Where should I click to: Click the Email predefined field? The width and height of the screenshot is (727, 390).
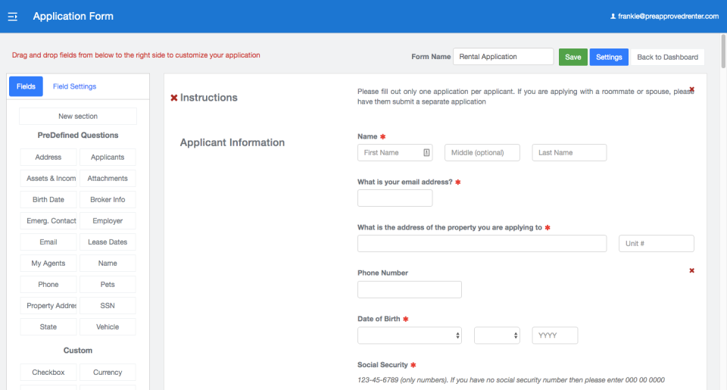coord(48,242)
